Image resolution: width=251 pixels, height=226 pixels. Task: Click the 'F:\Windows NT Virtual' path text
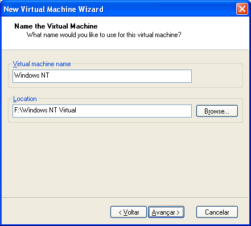click(45, 110)
